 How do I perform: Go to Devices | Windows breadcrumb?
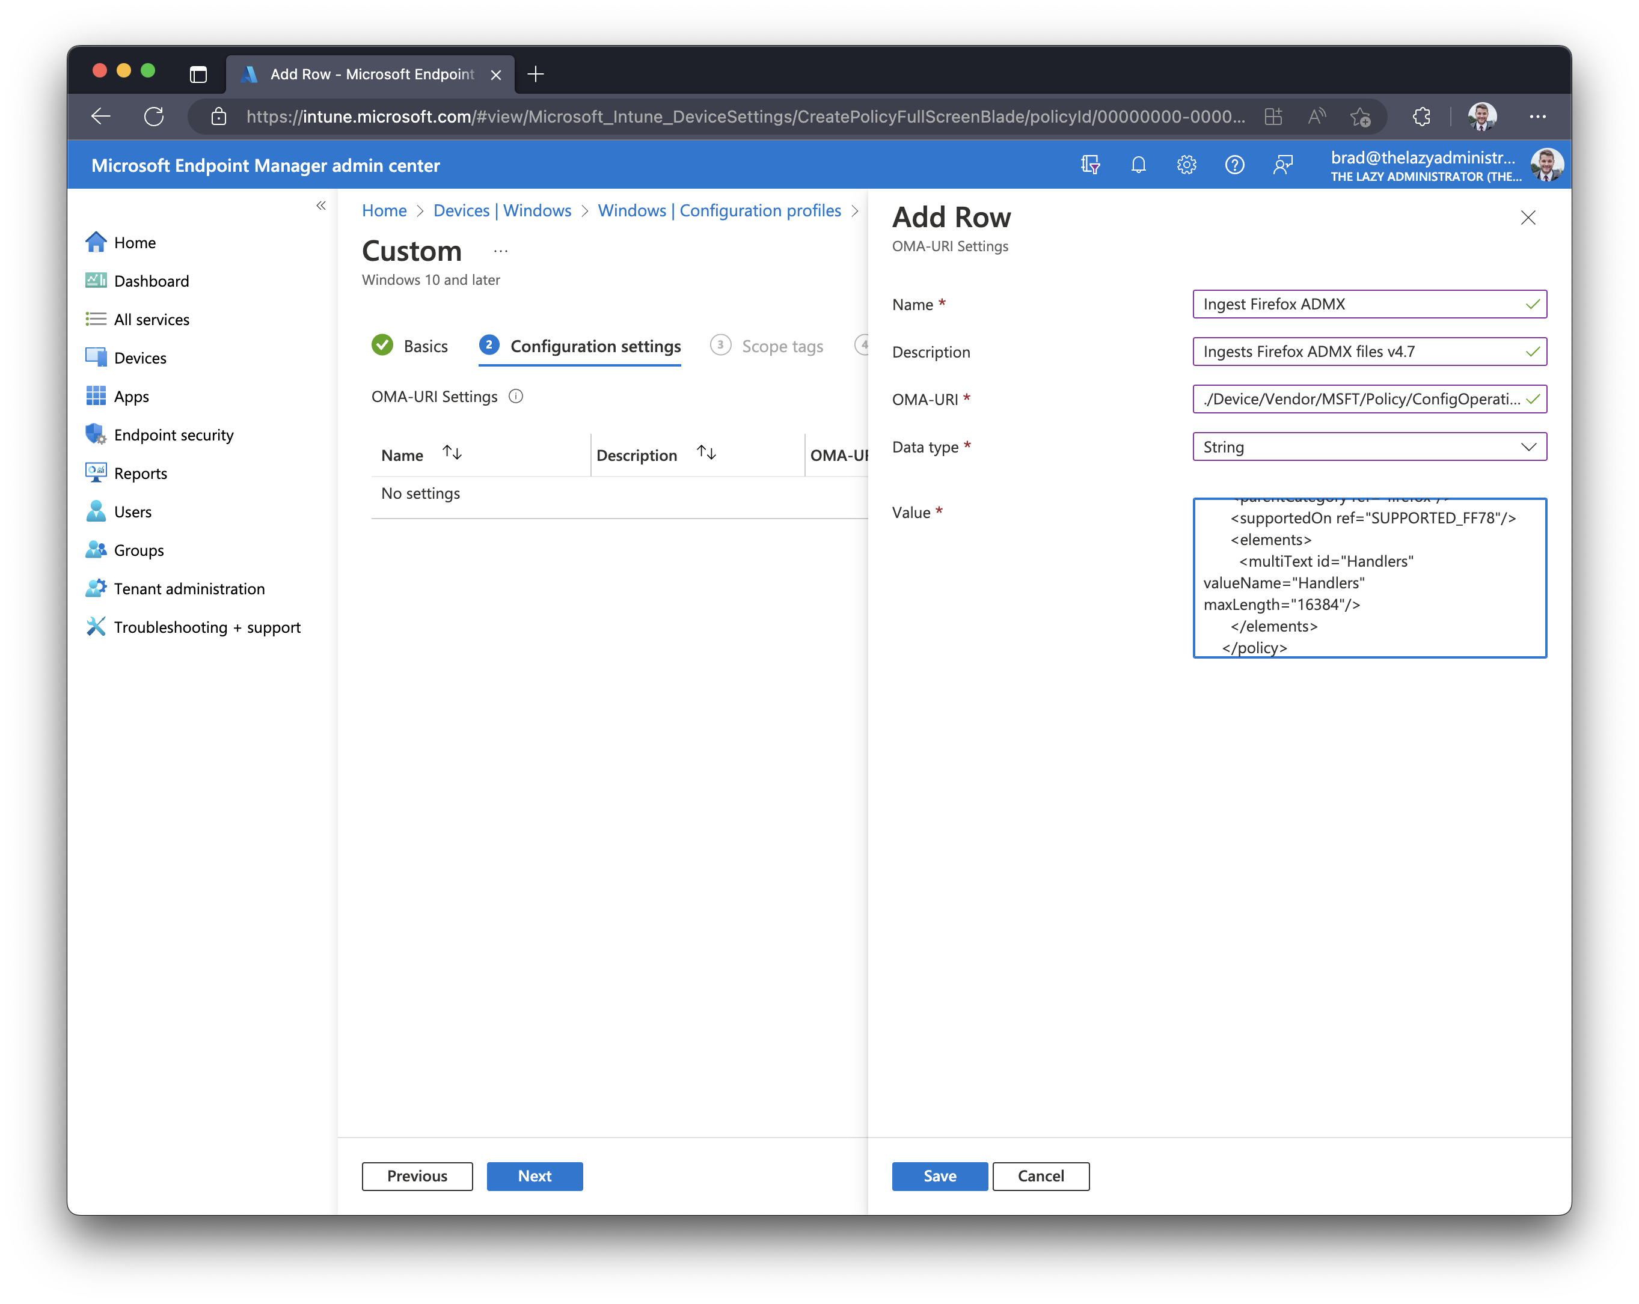click(x=501, y=210)
